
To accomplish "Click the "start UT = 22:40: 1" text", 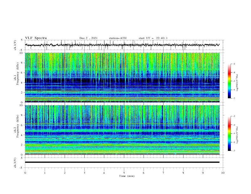I will click(153, 38).
